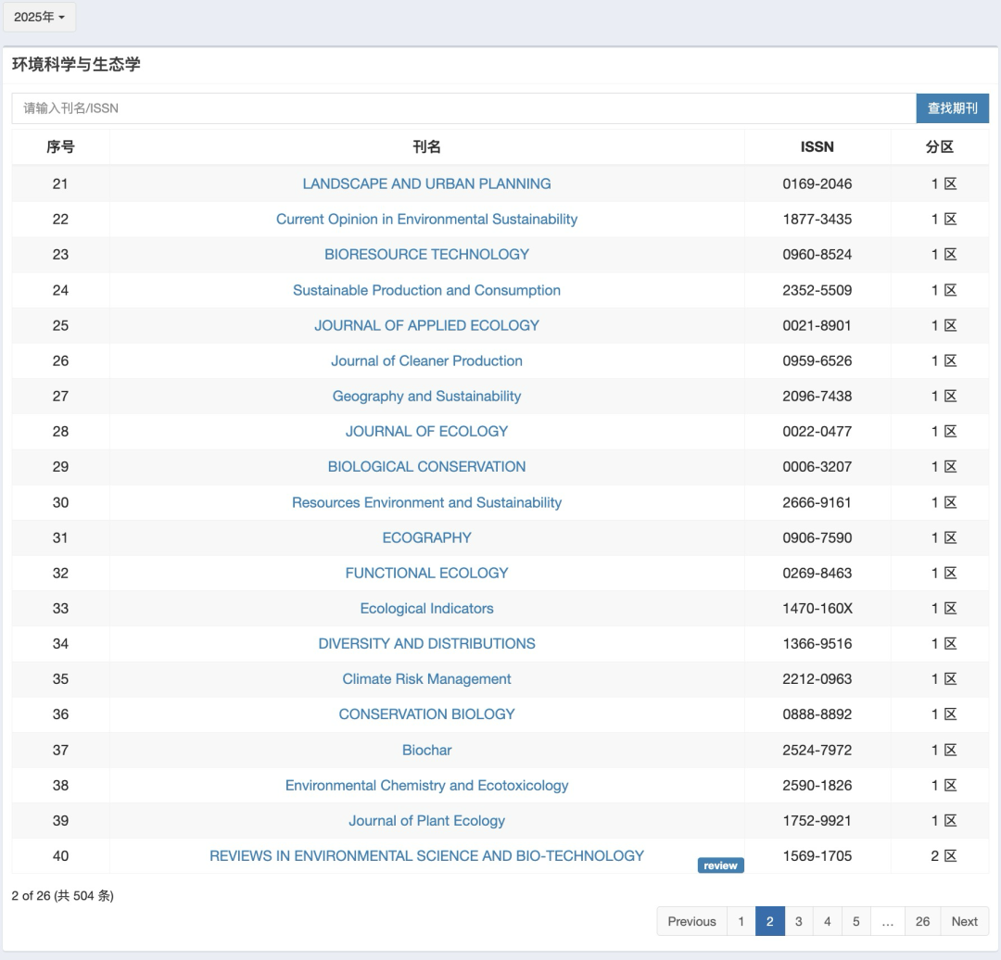
Task: Open Biochar journal link
Action: [x=426, y=750]
